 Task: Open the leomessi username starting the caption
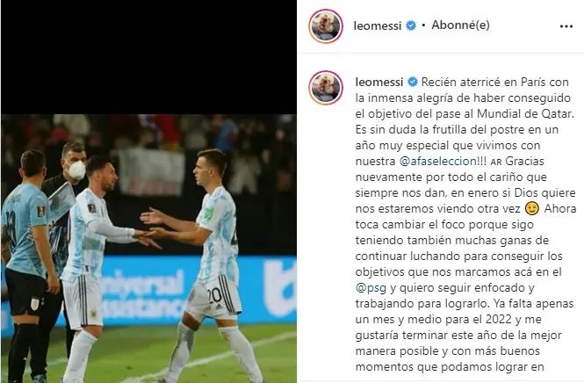coord(379,82)
